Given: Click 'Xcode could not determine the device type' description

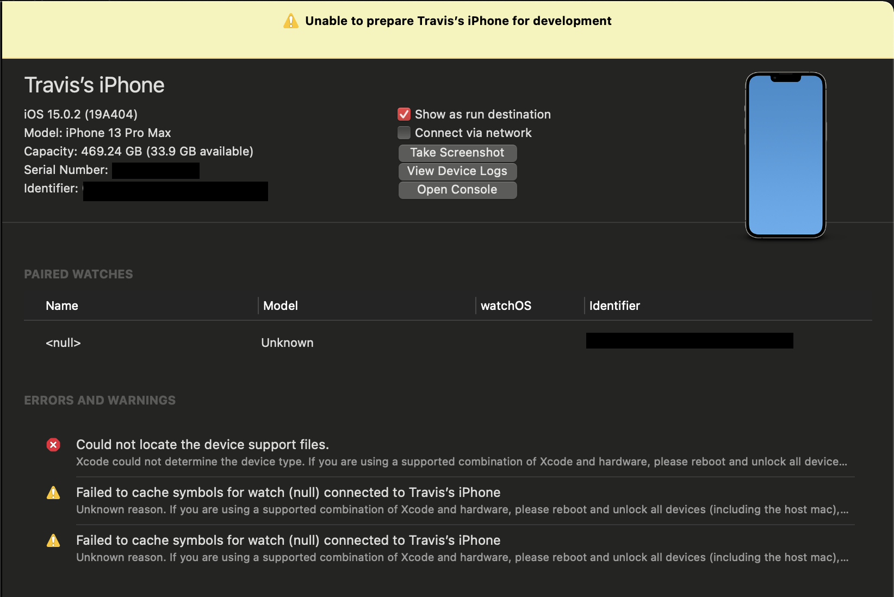Looking at the screenshot, I should pos(462,462).
